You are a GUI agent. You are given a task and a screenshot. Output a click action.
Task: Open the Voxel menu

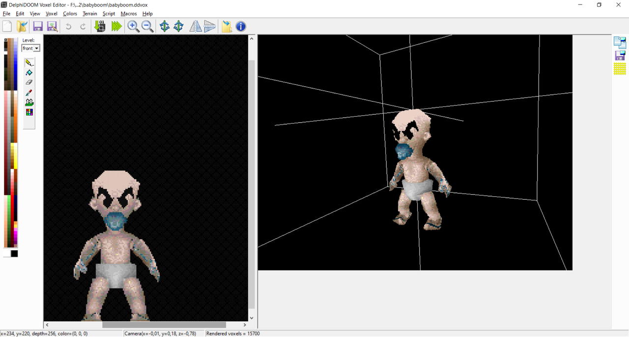point(52,14)
